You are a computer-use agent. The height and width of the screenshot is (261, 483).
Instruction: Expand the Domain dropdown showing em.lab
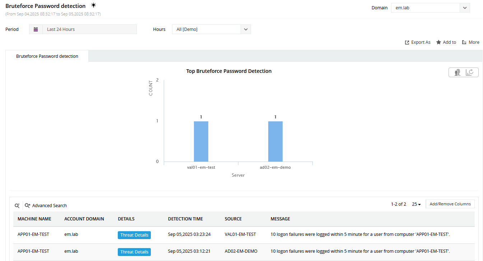pos(465,8)
